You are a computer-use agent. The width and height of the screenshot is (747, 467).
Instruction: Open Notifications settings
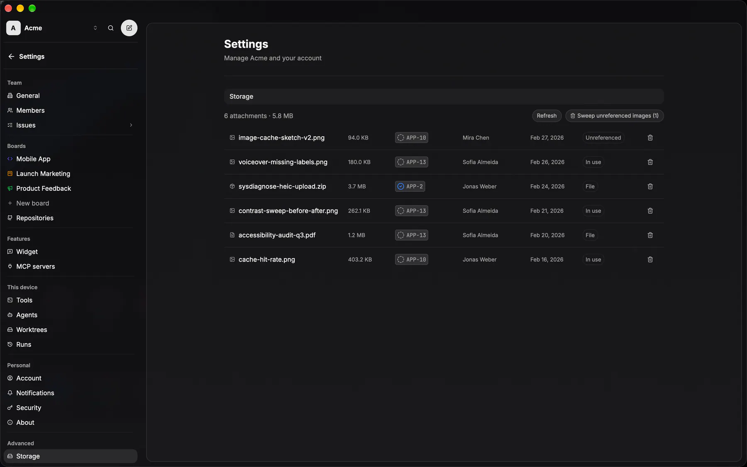click(71, 393)
